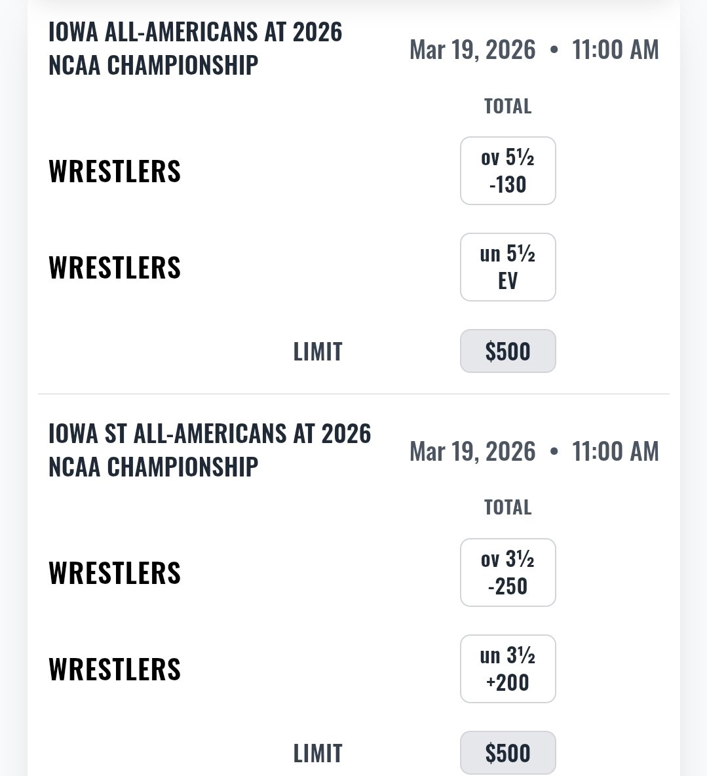Click the 11:00 AM time on Iowa event

point(615,50)
